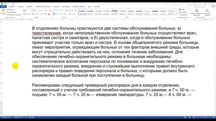
Task: Click the Copy (Копировать) button
Action: click(x=11, y=12)
